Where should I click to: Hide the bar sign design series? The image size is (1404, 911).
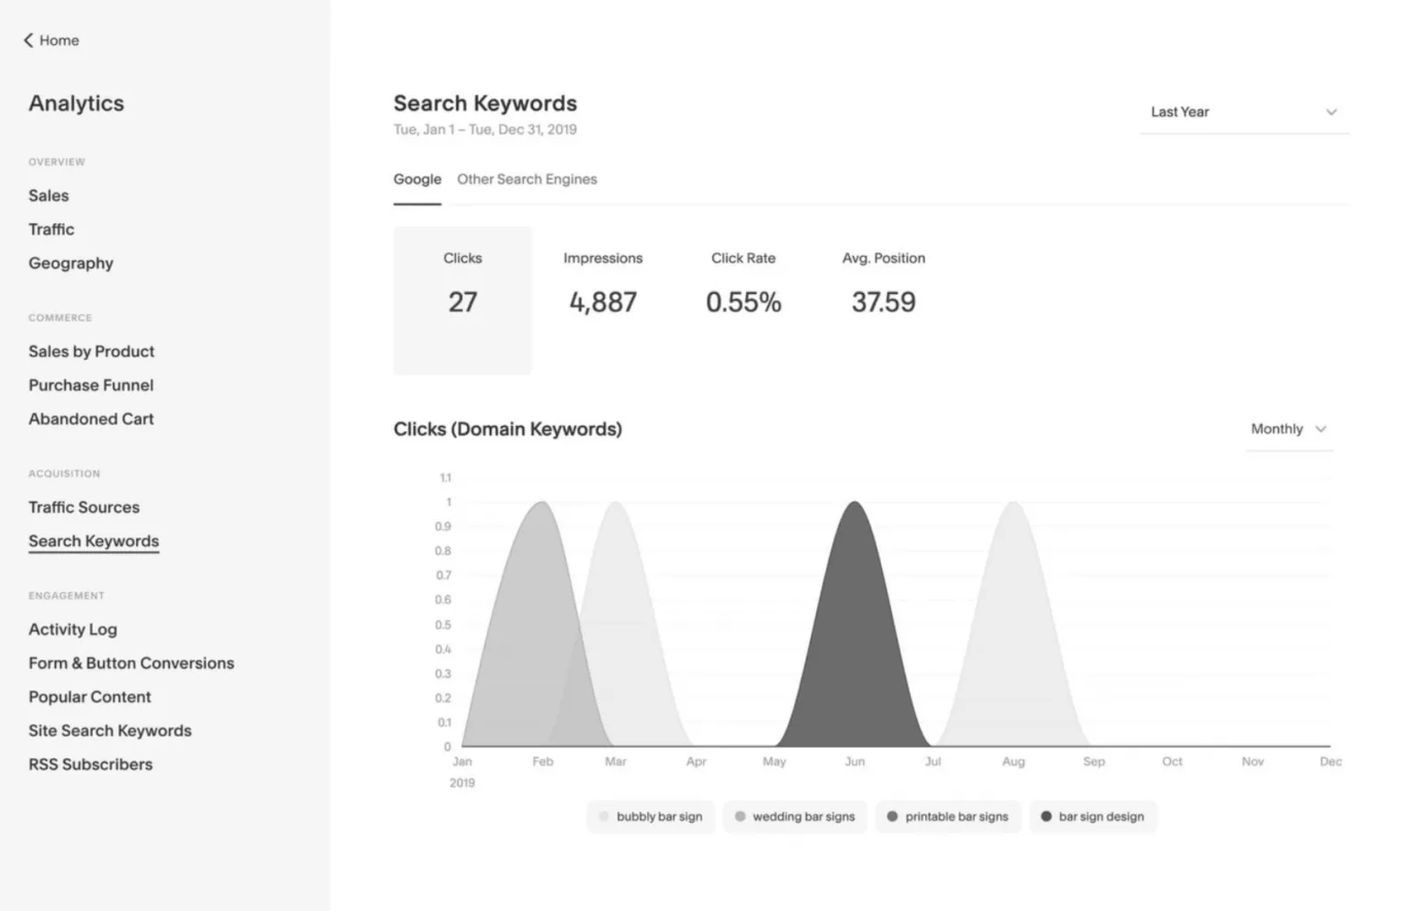coord(1092,816)
